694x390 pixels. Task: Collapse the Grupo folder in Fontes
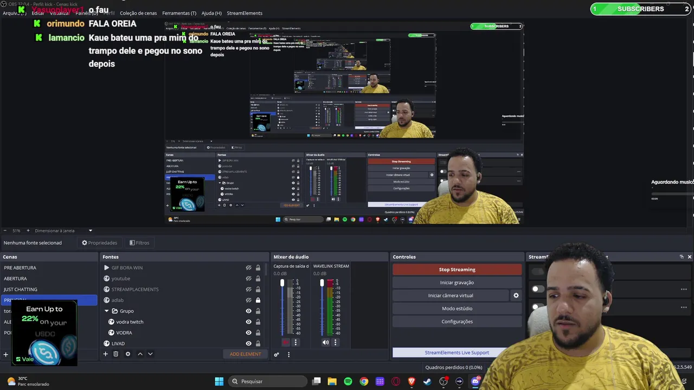[107, 311]
